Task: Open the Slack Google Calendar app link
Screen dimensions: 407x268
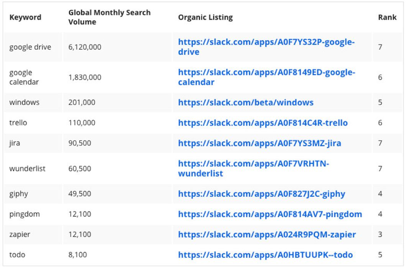Action: (x=266, y=77)
